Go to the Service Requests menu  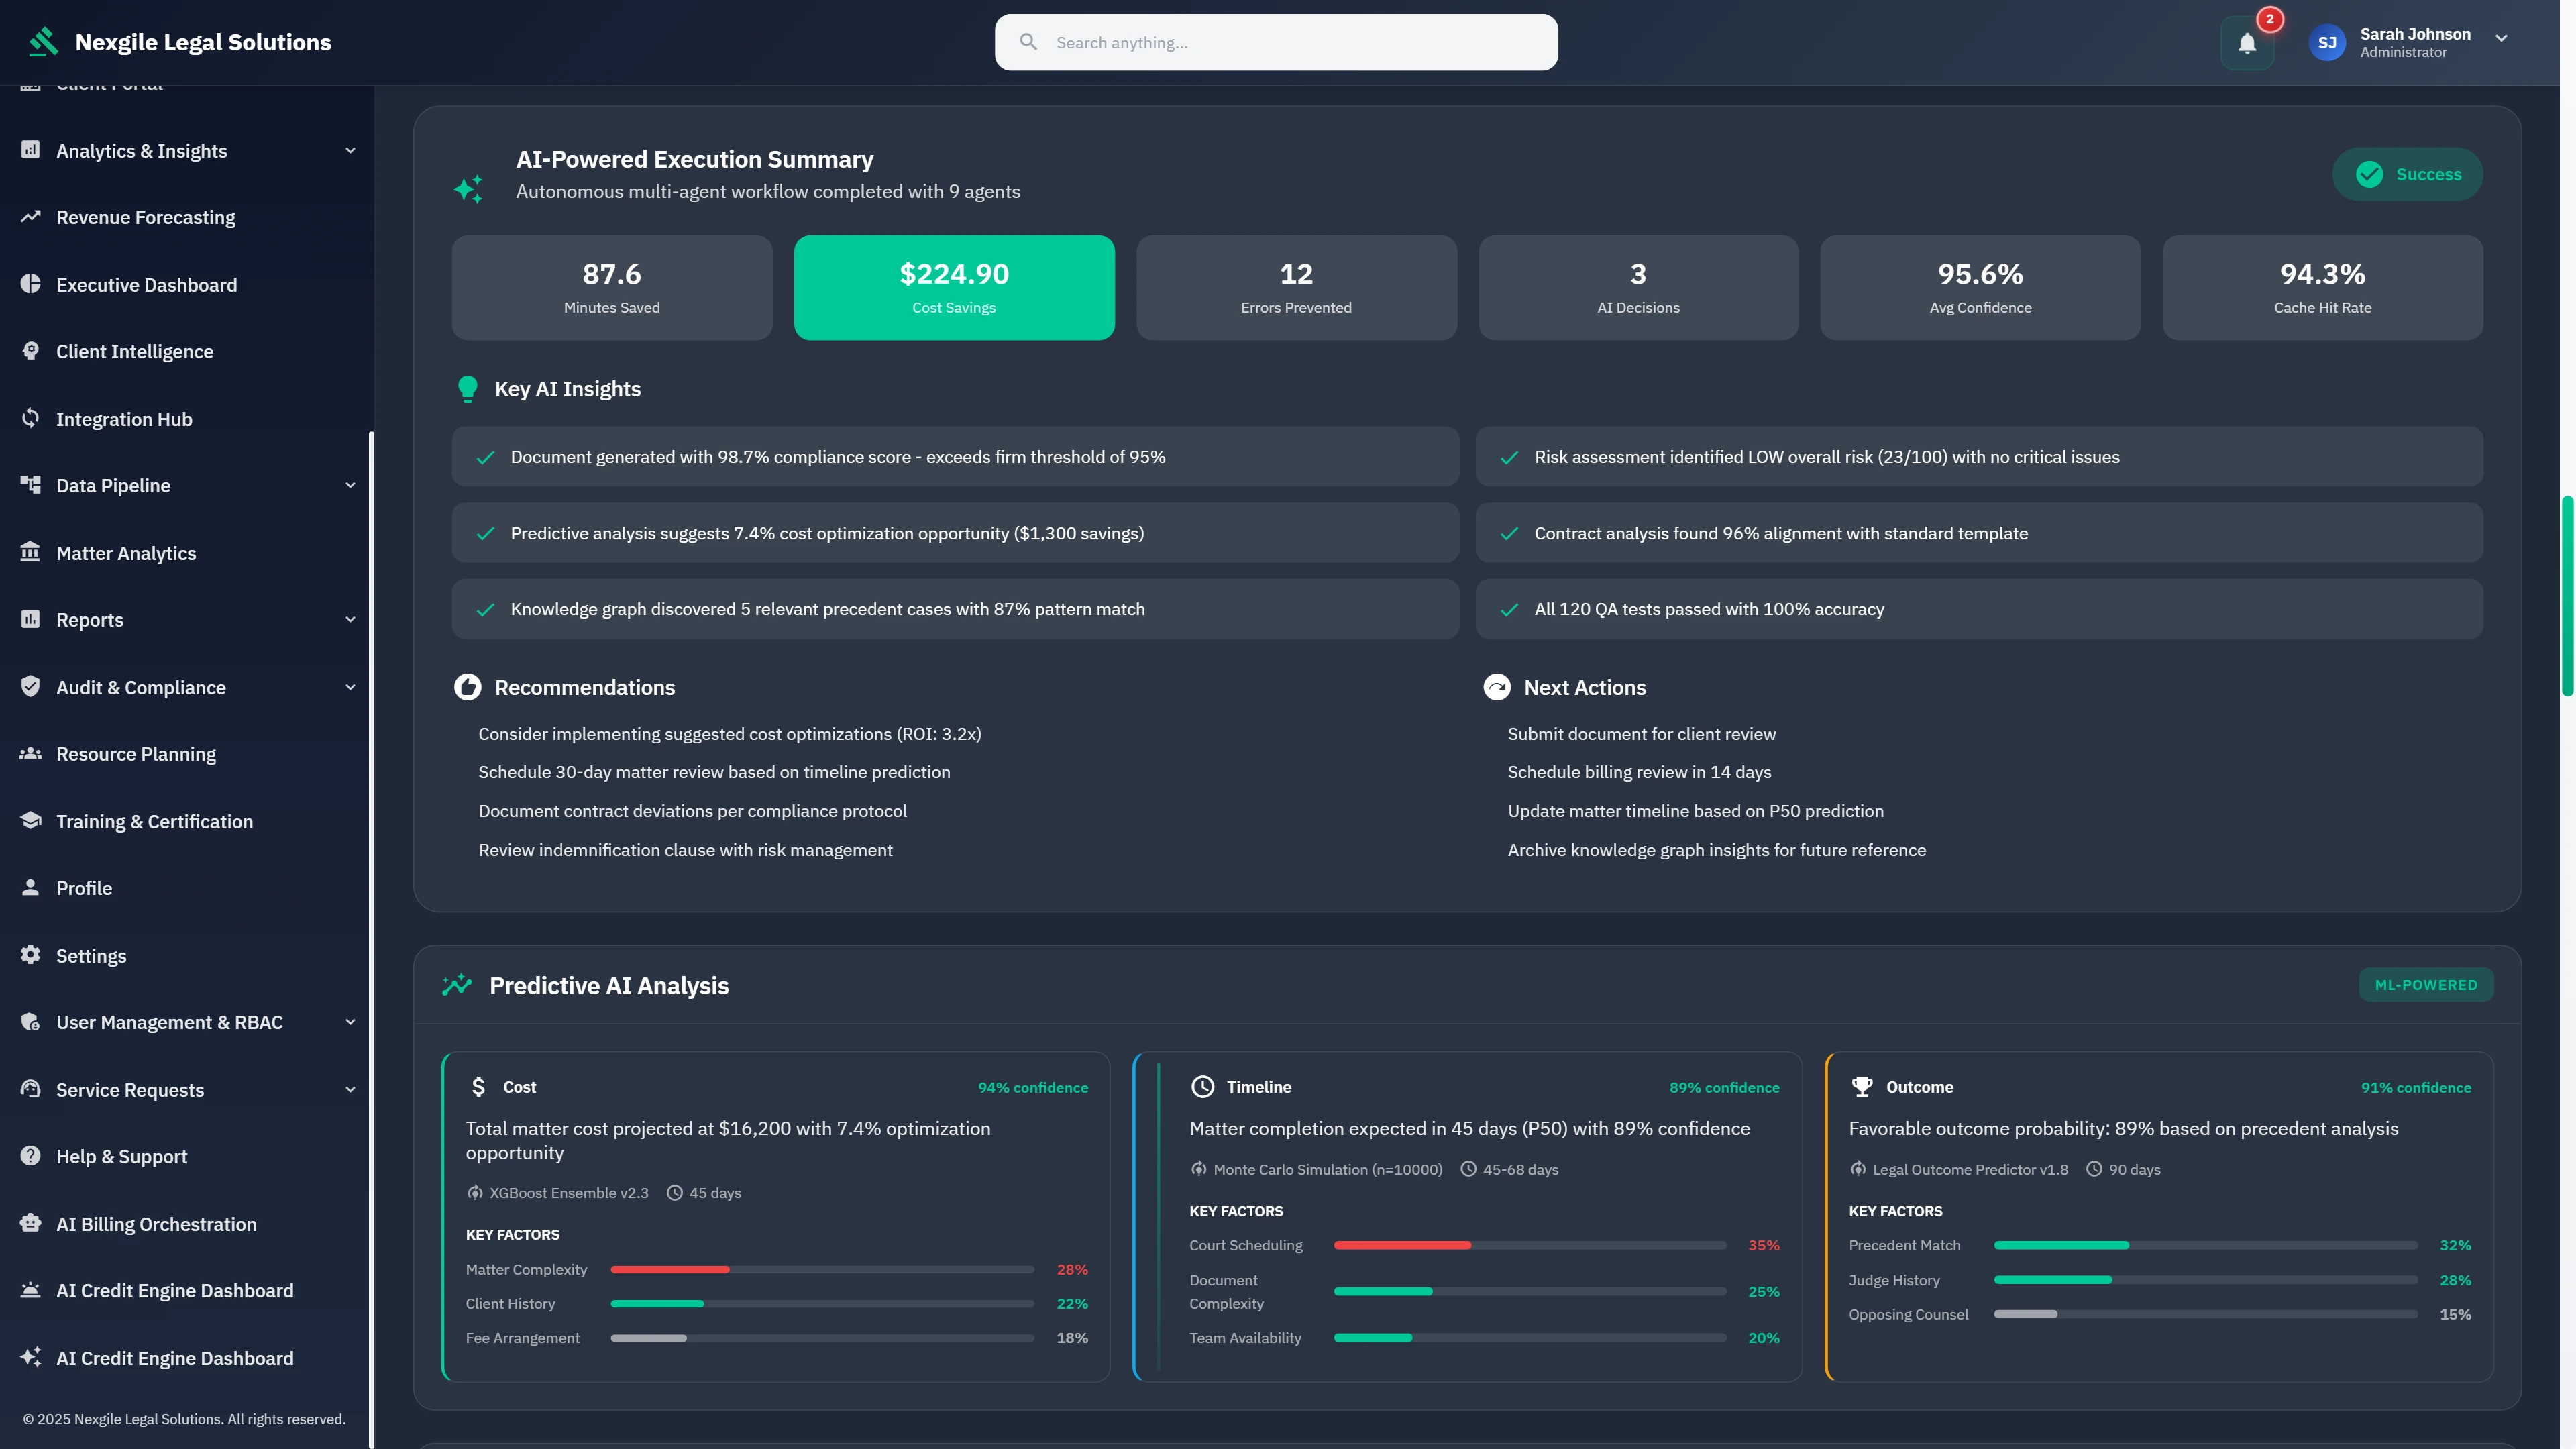point(349,1090)
